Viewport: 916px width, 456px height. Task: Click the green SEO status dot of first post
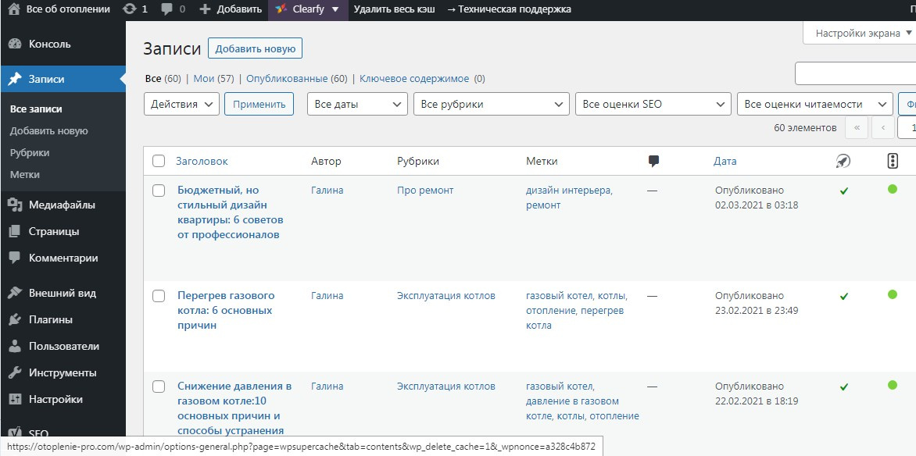[x=893, y=189]
